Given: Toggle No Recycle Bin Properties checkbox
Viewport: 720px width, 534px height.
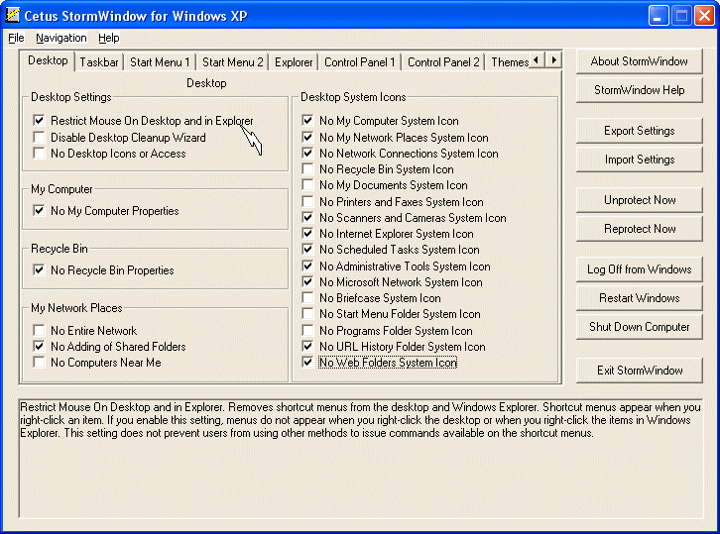Looking at the screenshot, I should pos(39,270).
